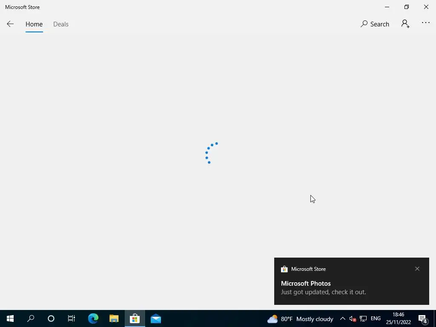Click the Mostly cloudy weather text
Viewport: 436px width, 327px height.
tap(315, 319)
